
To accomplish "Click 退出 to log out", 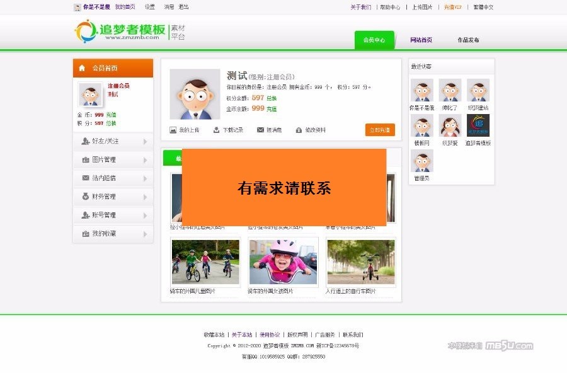I will [183, 7].
